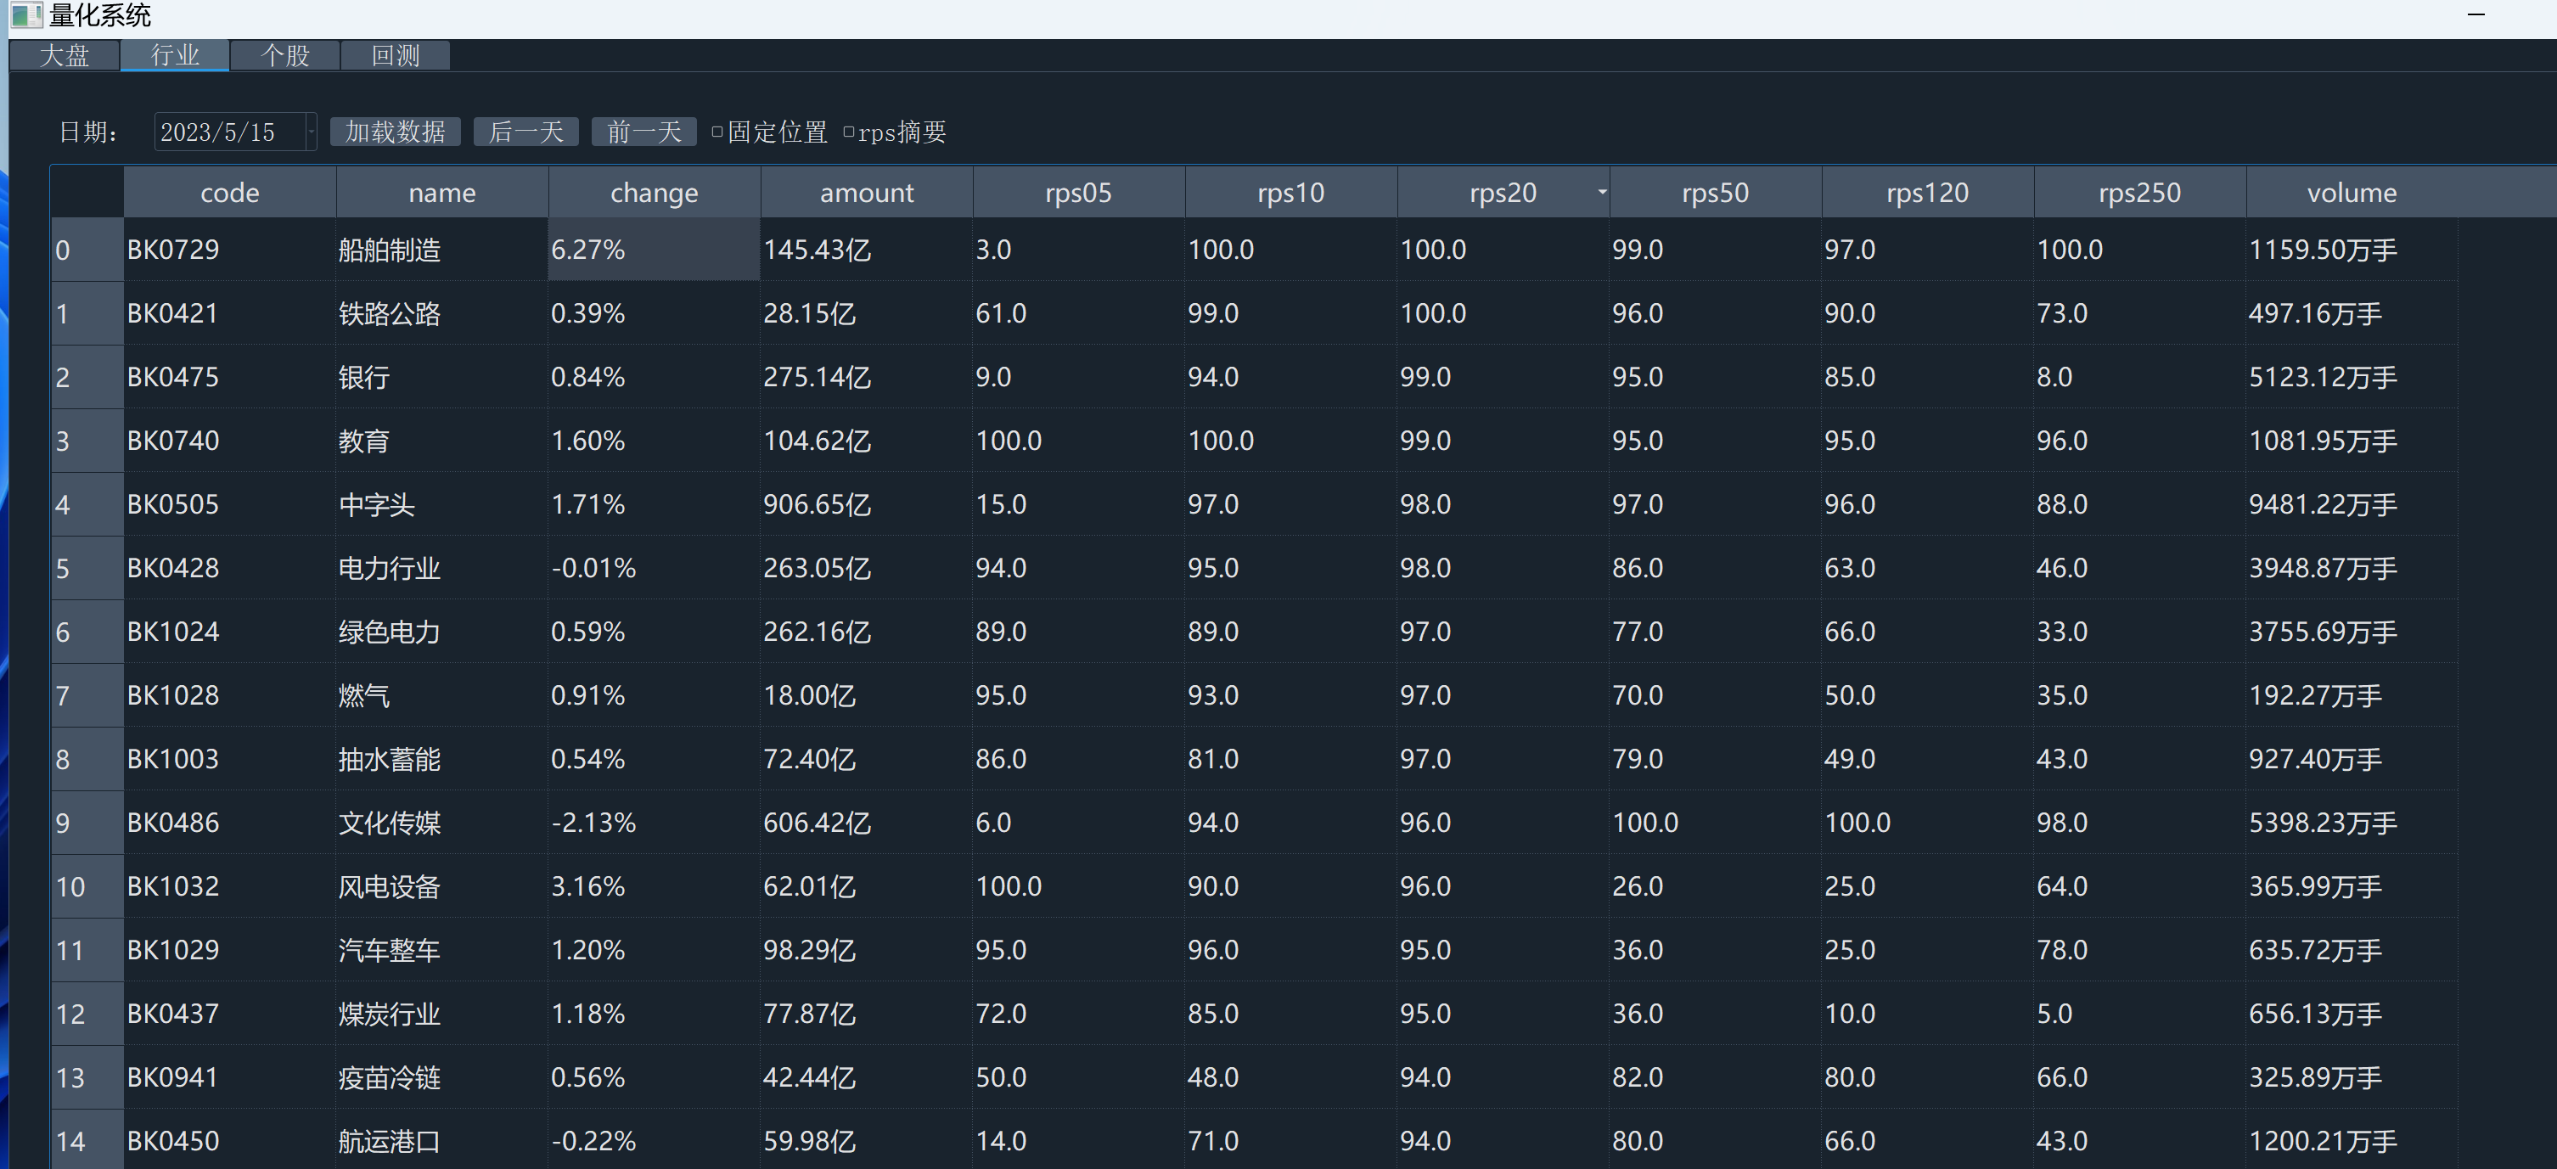The image size is (2557, 1169).
Task: Click the amount column header
Action: 867,193
